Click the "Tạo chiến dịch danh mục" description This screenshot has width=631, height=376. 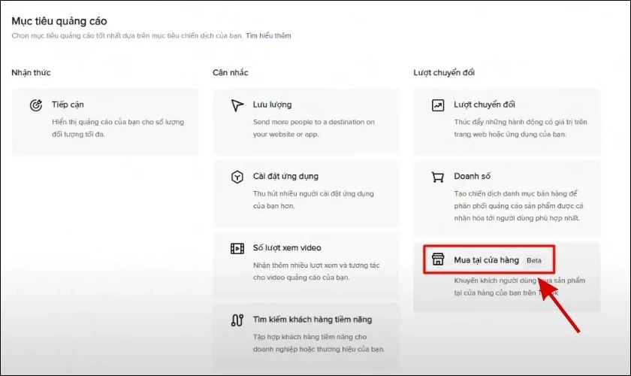518,205
